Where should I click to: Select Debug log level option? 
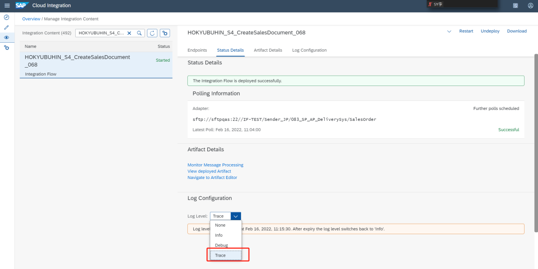pos(226,245)
